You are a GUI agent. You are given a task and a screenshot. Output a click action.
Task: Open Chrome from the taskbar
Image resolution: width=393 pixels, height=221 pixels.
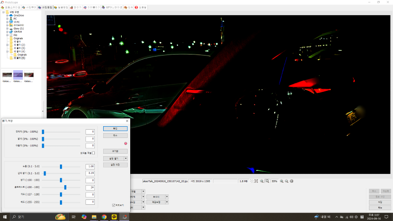[104, 217]
